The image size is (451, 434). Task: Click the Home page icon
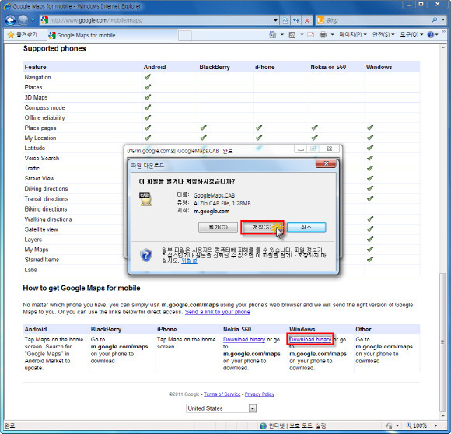click(272, 35)
